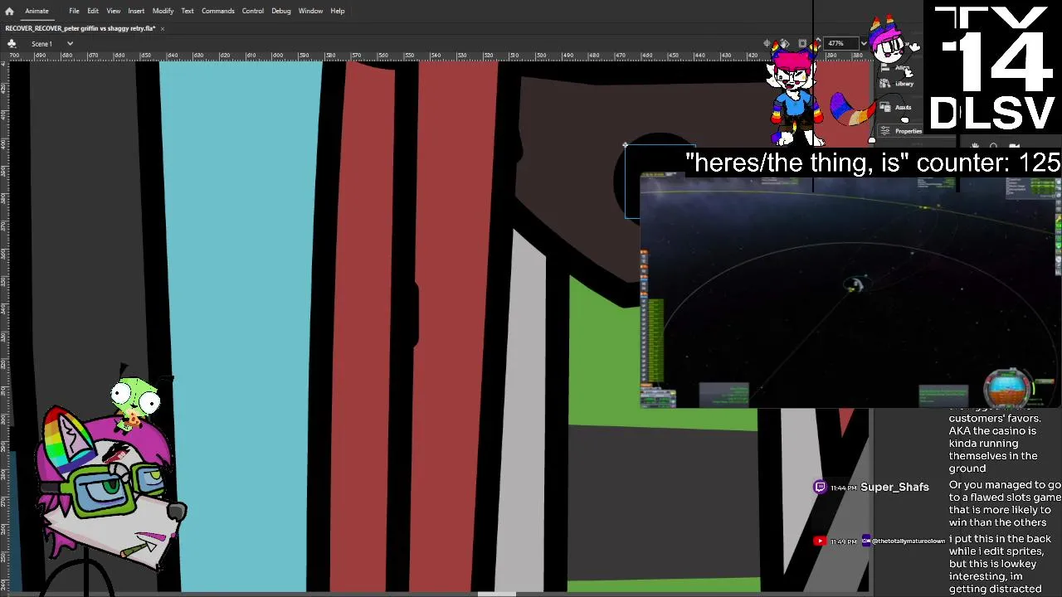The width and height of the screenshot is (1062, 597).
Task: Open the Help menu
Action: (338, 11)
